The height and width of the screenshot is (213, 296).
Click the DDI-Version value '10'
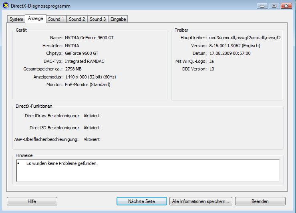[212, 69]
